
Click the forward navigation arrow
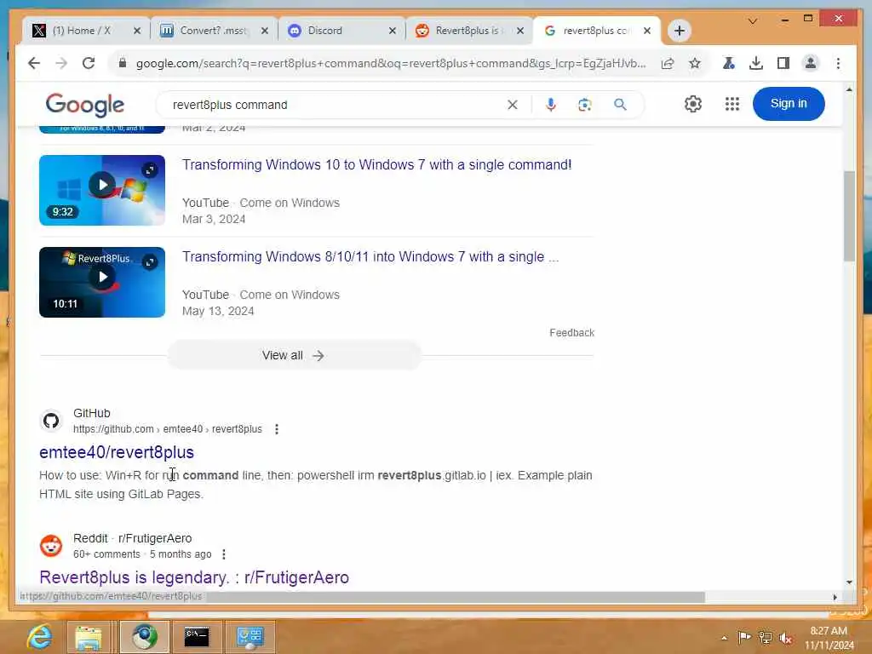pos(61,63)
